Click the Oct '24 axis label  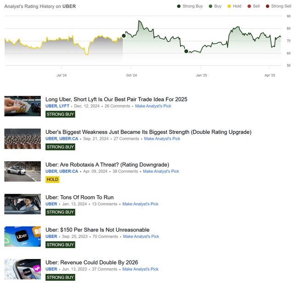[131, 75]
